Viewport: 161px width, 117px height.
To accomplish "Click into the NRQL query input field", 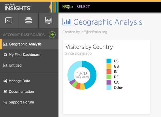I will tap(110, 7).
